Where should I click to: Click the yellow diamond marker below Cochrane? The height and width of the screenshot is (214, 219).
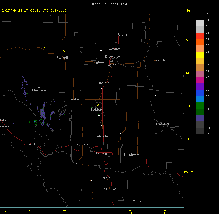(x=86, y=150)
